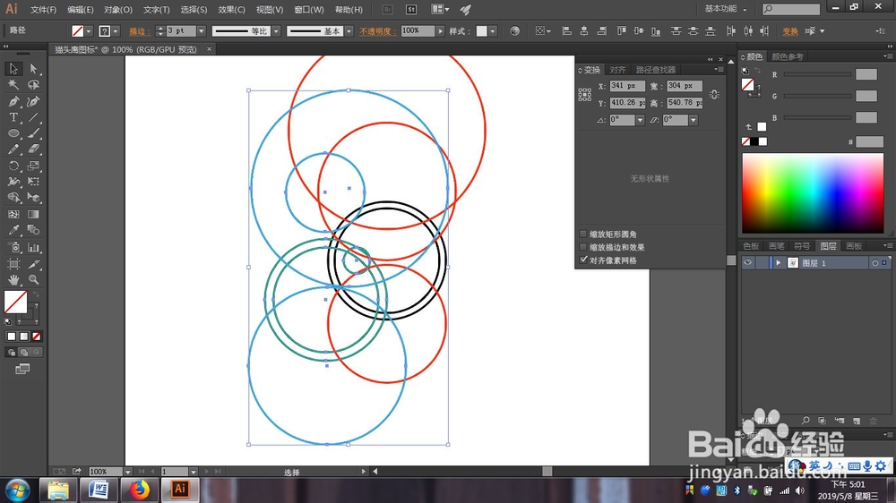Open 基本功能 workspace switcher

click(x=725, y=9)
